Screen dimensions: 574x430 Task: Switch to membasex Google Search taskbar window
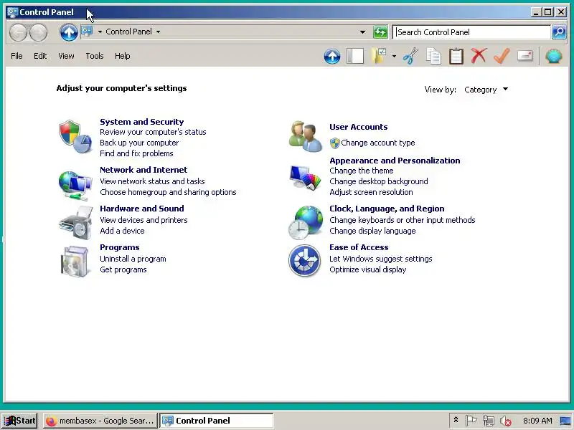[100, 421]
